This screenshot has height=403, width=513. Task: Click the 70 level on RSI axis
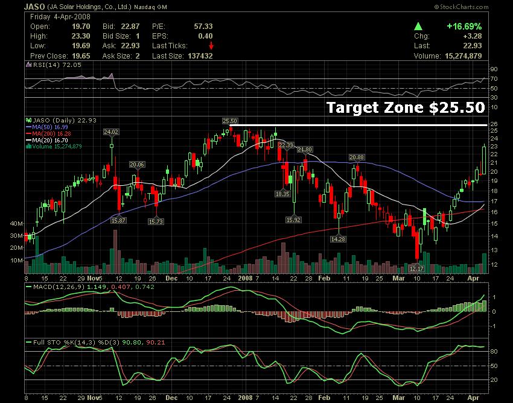[494, 79]
